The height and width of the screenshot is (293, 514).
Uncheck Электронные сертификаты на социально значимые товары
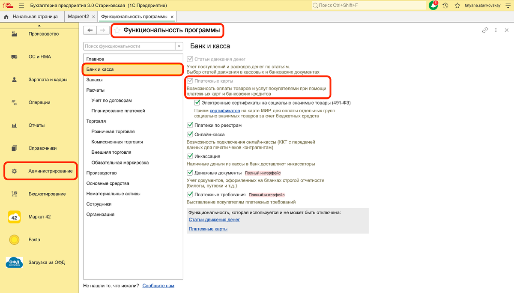point(197,103)
